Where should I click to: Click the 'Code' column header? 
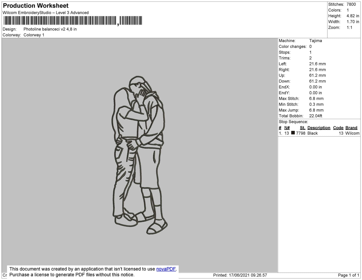point(338,128)
